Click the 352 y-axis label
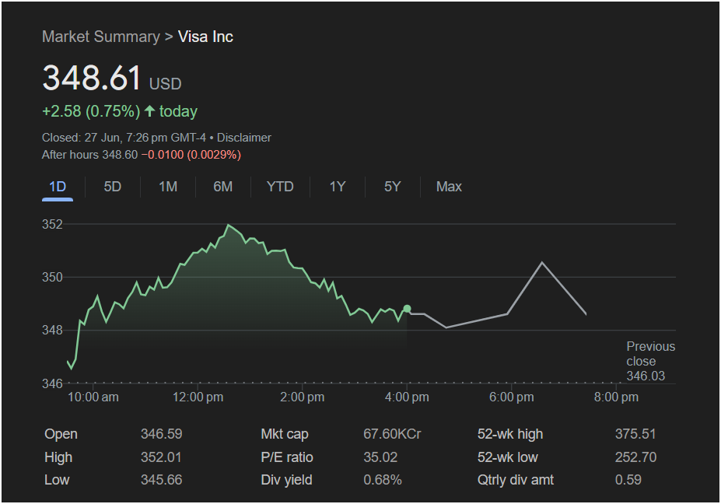The width and height of the screenshot is (721, 504). pos(52,224)
